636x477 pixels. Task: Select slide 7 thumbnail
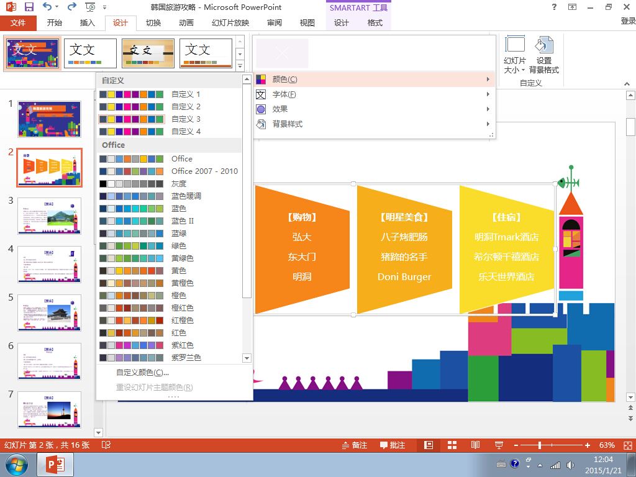point(49,410)
